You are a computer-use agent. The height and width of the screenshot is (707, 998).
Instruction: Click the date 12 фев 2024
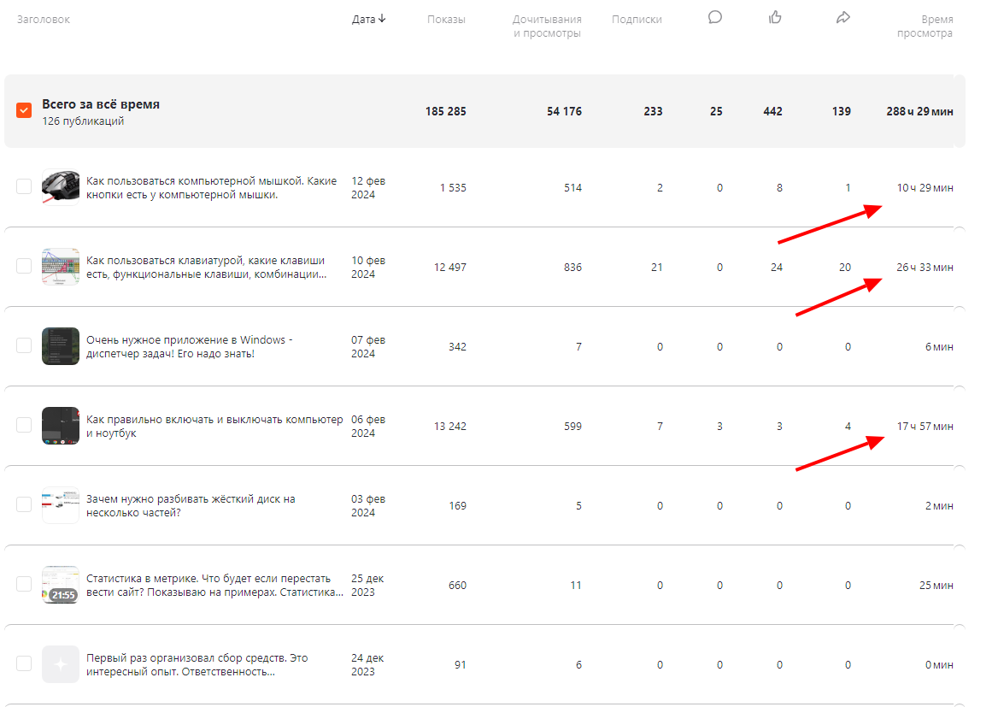(368, 188)
